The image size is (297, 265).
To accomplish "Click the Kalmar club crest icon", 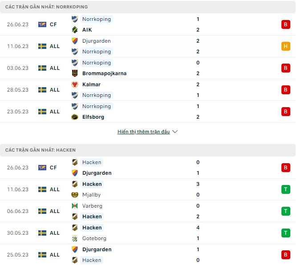I will point(74,84).
